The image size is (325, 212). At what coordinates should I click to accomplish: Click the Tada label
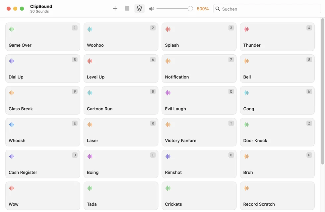pos(92,204)
